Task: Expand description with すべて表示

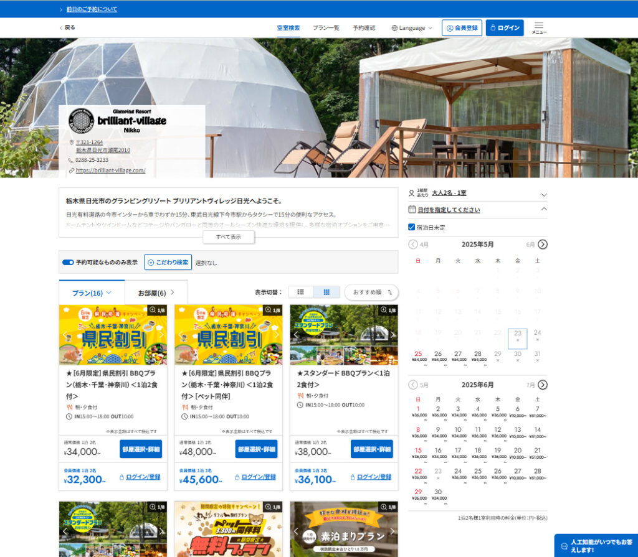Action: 229,237
